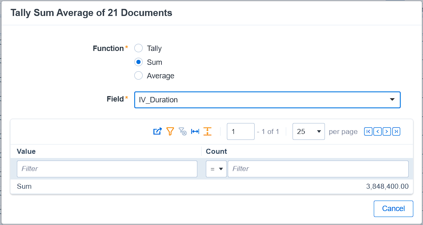Toggle the orange show filters funnel icon

point(170,131)
